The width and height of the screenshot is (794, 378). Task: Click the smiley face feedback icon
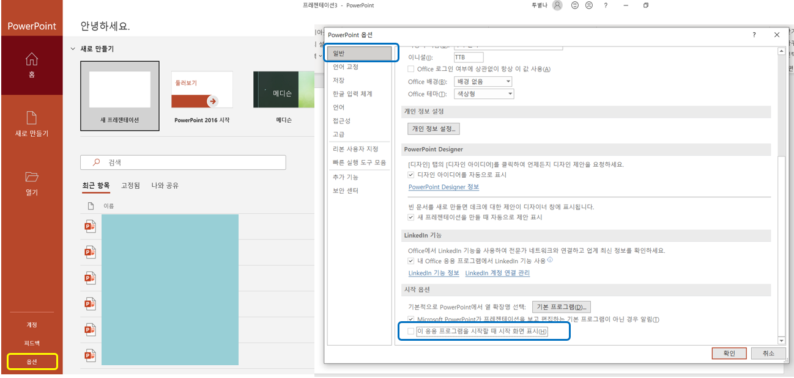pos(574,5)
